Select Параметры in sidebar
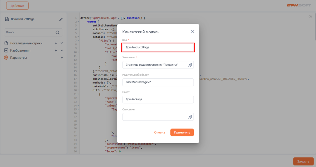 [x=18, y=58]
